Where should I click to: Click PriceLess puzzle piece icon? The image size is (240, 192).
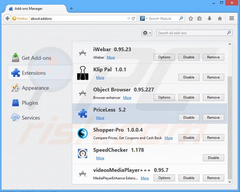coord(83,113)
